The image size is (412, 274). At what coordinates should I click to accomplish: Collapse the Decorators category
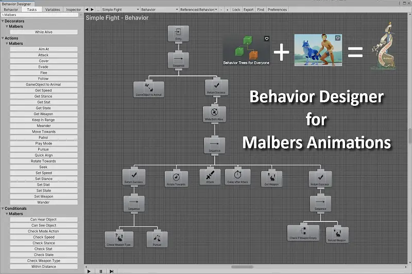[x=3, y=21]
